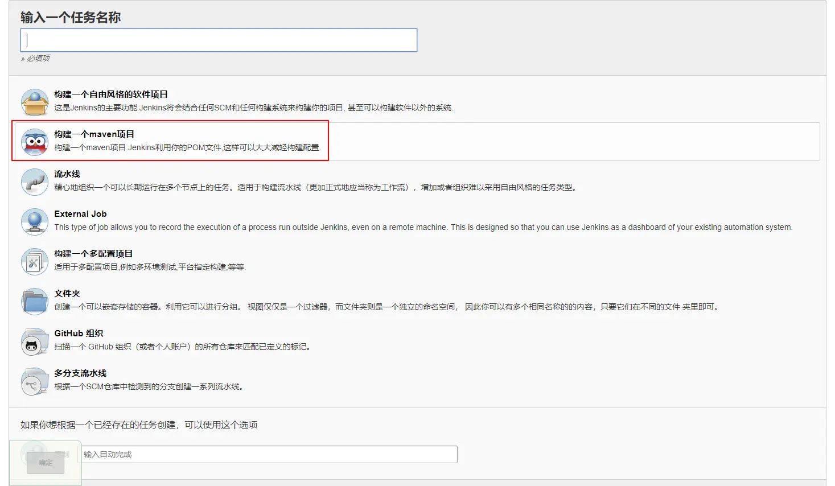835x486 pixels.
Task: Click the freestyle project description text
Action: pos(254,108)
